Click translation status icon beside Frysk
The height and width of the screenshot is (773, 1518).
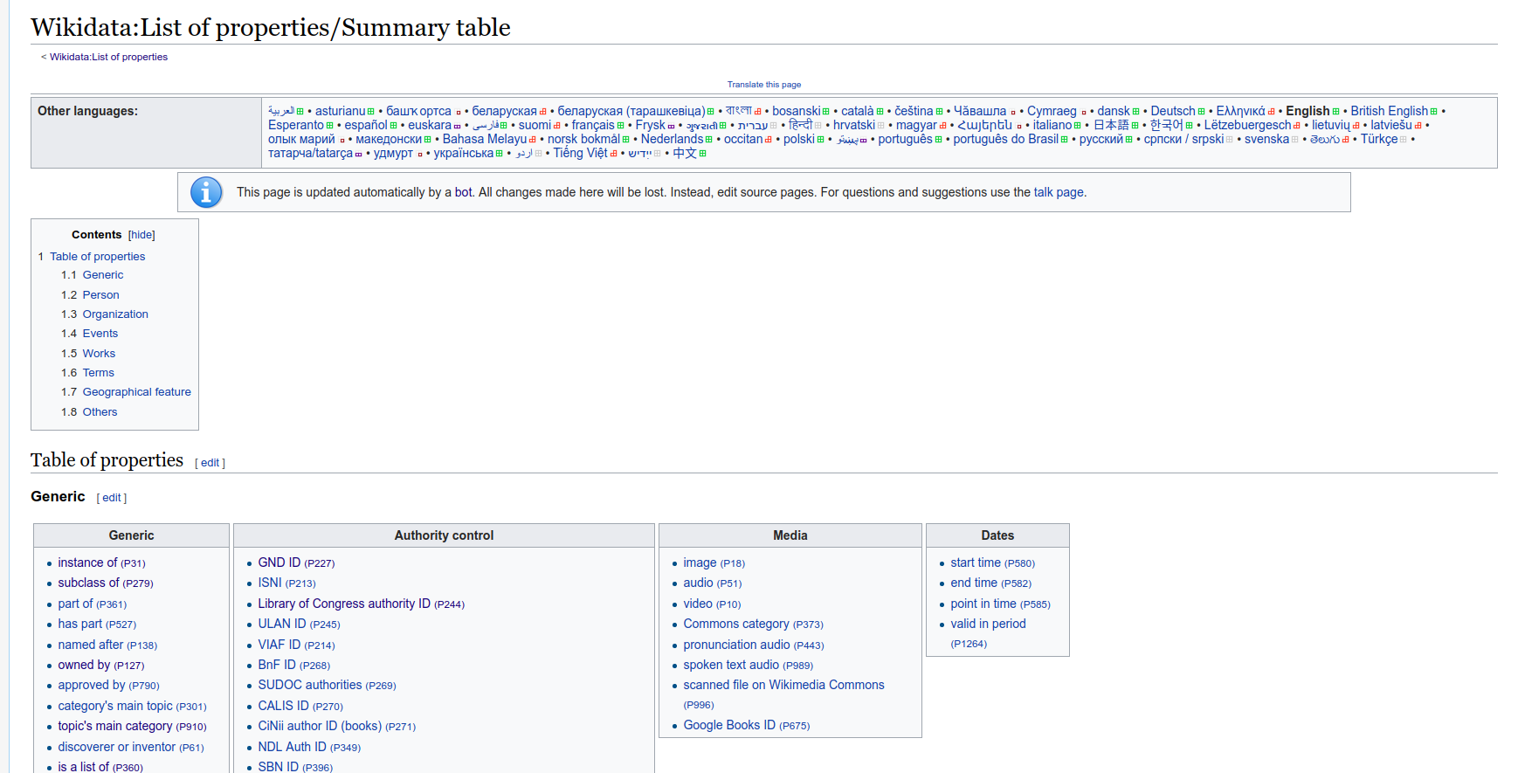(671, 126)
